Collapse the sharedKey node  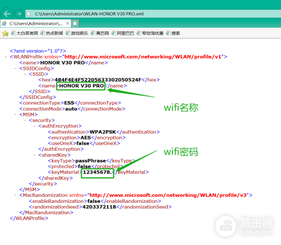pyautogui.click(x=34, y=155)
